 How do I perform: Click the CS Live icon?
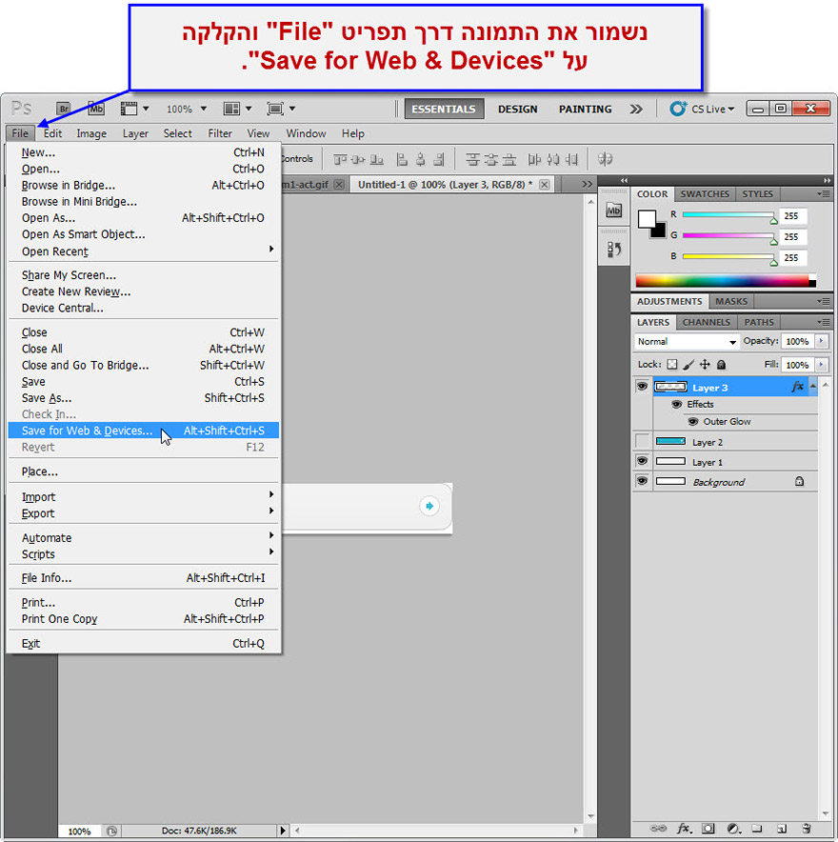tap(677, 109)
